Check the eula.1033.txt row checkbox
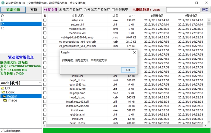211x133 pixels. point(45,84)
